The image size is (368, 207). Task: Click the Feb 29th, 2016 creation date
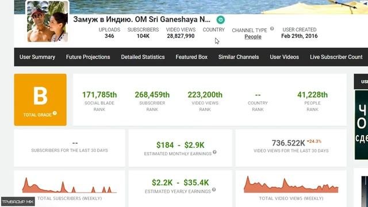pos(300,36)
